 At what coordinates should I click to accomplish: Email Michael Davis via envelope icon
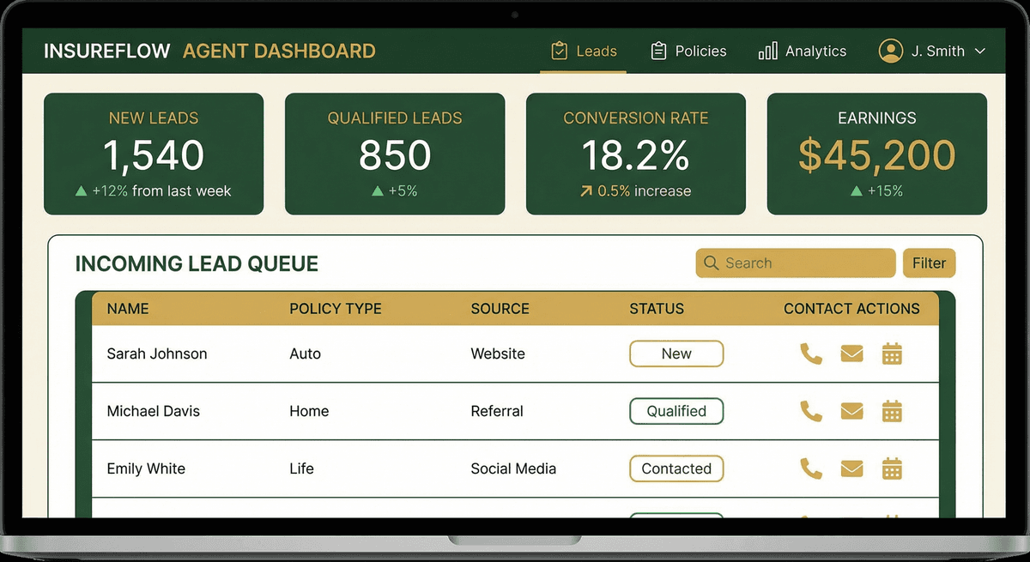point(851,411)
